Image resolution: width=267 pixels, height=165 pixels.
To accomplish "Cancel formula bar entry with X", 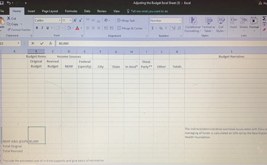I will [33, 43].
